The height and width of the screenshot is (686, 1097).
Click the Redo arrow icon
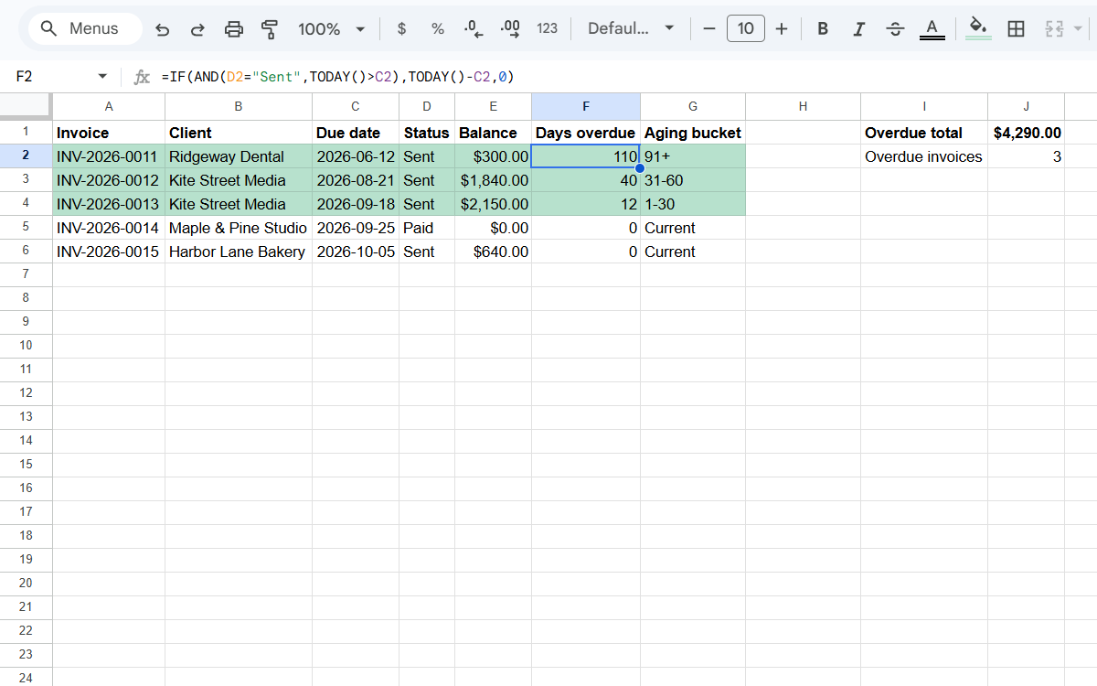click(x=197, y=29)
